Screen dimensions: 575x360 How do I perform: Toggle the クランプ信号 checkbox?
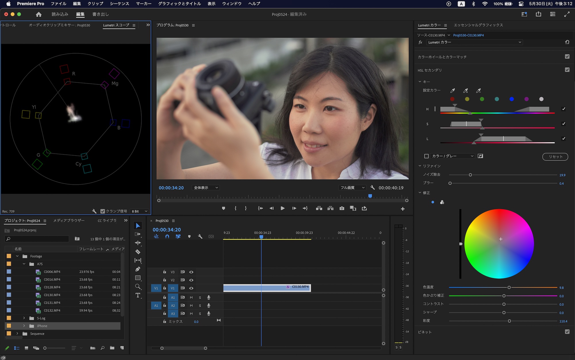pyautogui.click(x=103, y=211)
